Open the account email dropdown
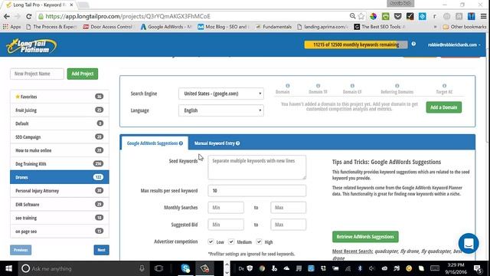The image size is (490, 276). [x=454, y=44]
